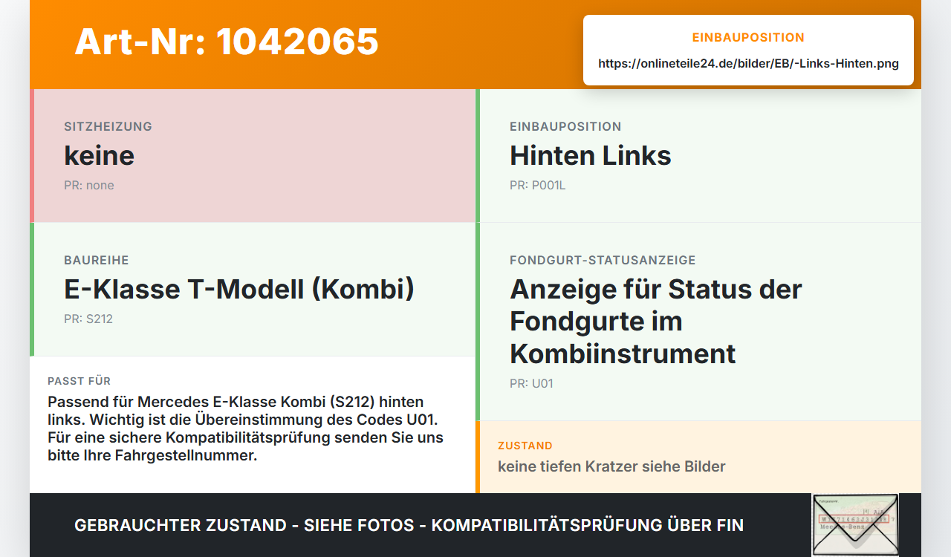Click the 'PR: P001L' code

[538, 186]
